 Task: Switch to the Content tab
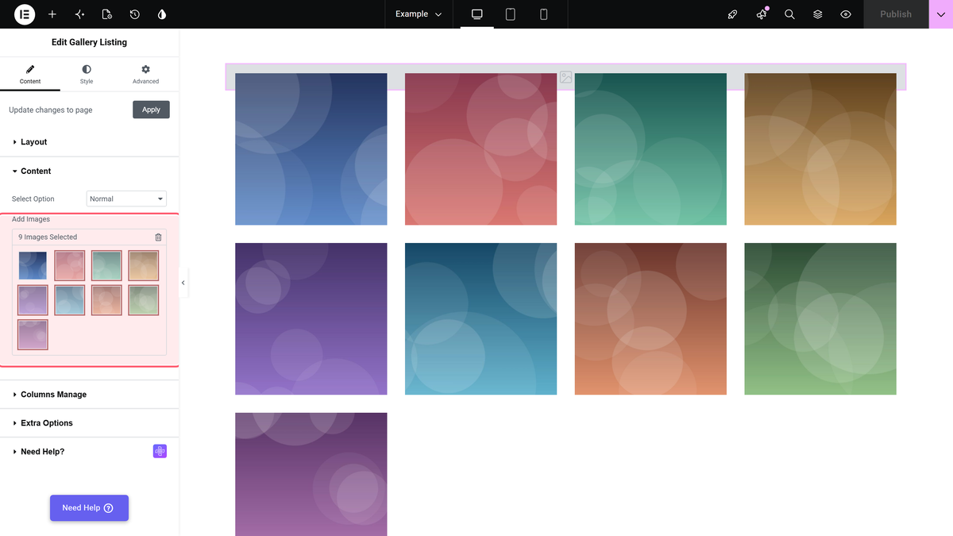(30, 75)
